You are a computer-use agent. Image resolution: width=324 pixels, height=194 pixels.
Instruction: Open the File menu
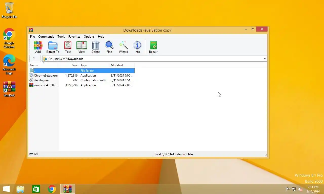coord(32,37)
